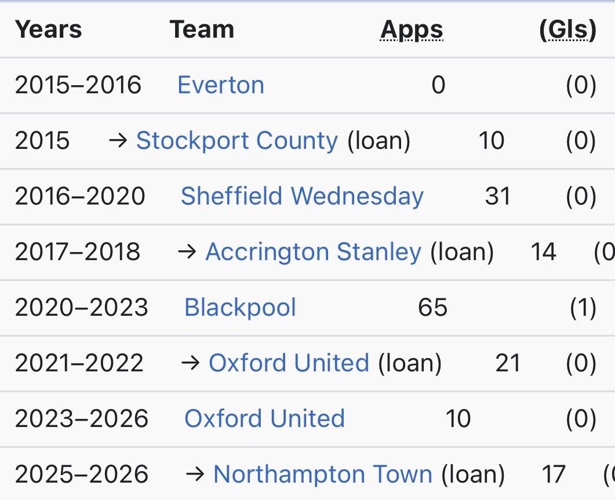Click the Years column header

48,30
